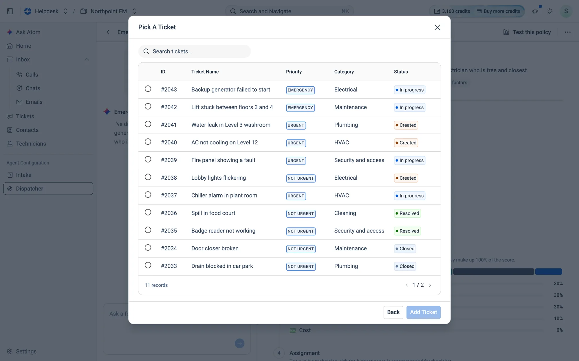This screenshot has width=579, height=361.
Task: Select ticket #2036 Spill in food court radio
Action: coord(148,212)
